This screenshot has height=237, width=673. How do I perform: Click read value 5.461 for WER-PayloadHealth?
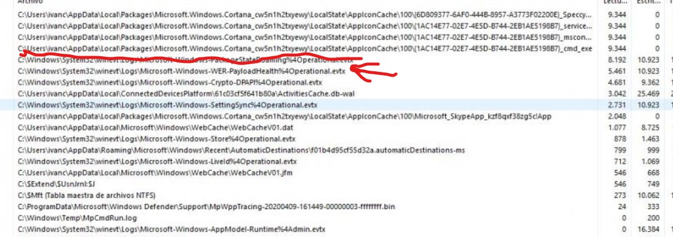point(617,71)
